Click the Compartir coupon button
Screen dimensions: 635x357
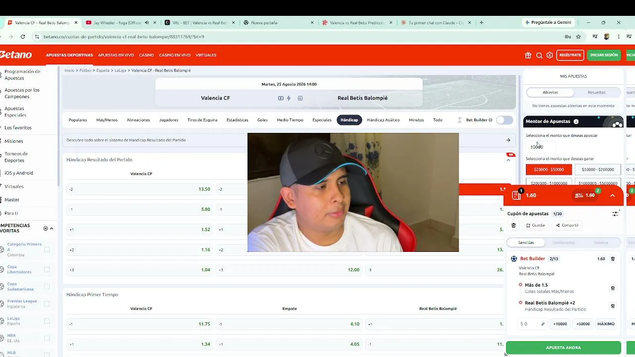point(567,225)
